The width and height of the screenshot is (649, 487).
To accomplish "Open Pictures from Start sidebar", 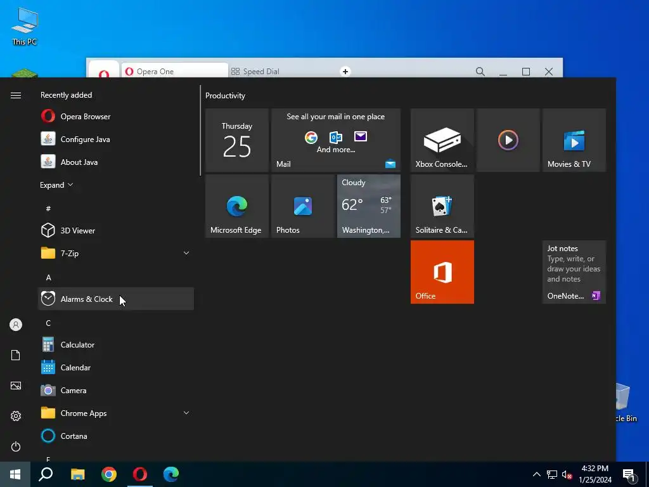I will point(16,386).
